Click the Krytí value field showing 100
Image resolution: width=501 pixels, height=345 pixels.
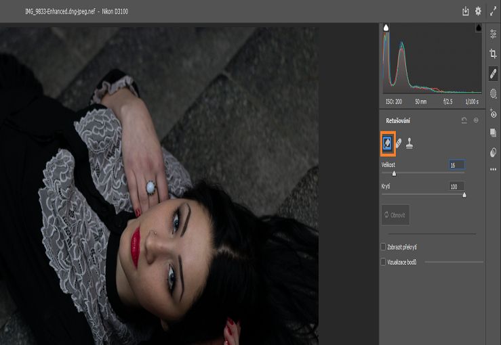pos(456,187)
